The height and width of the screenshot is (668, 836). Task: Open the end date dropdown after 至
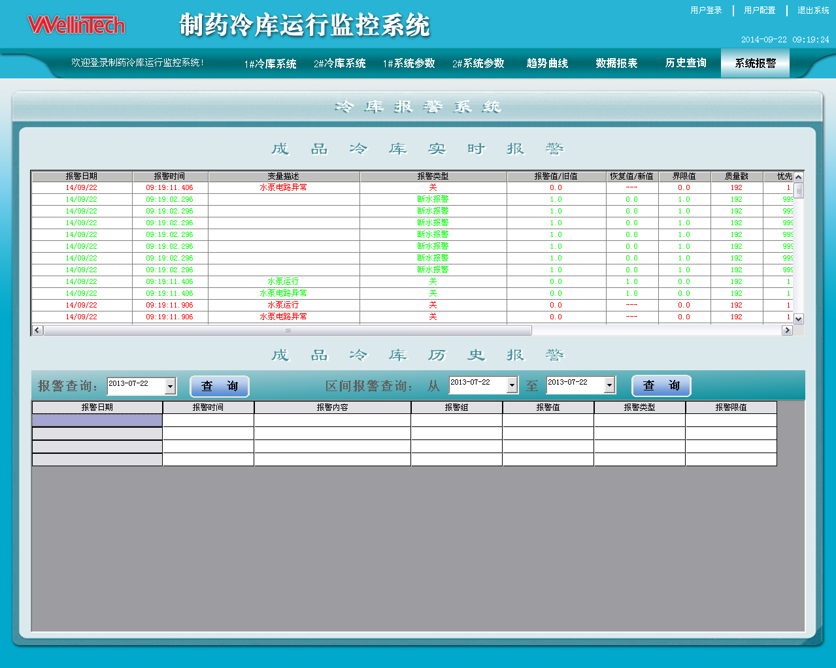point(610,385)
